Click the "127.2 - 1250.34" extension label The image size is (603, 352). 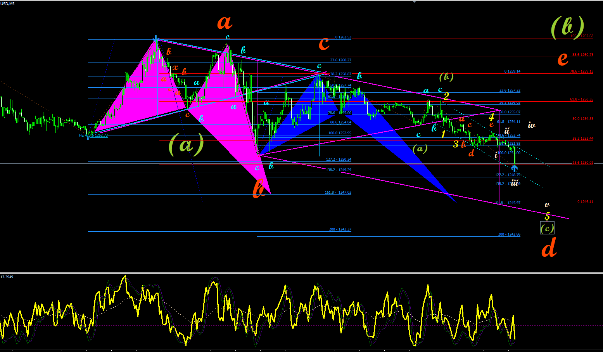(339, 160)
